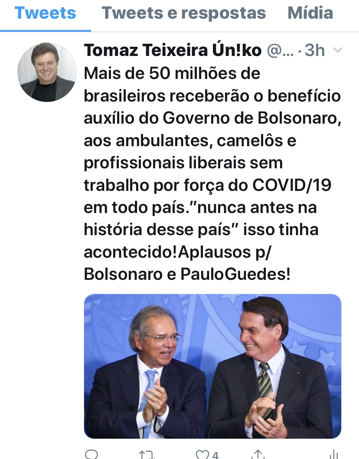This screenshot has height=459, width=359.
Task: Share the tweet using the upload arrow
Action: [x=258, y=455]
